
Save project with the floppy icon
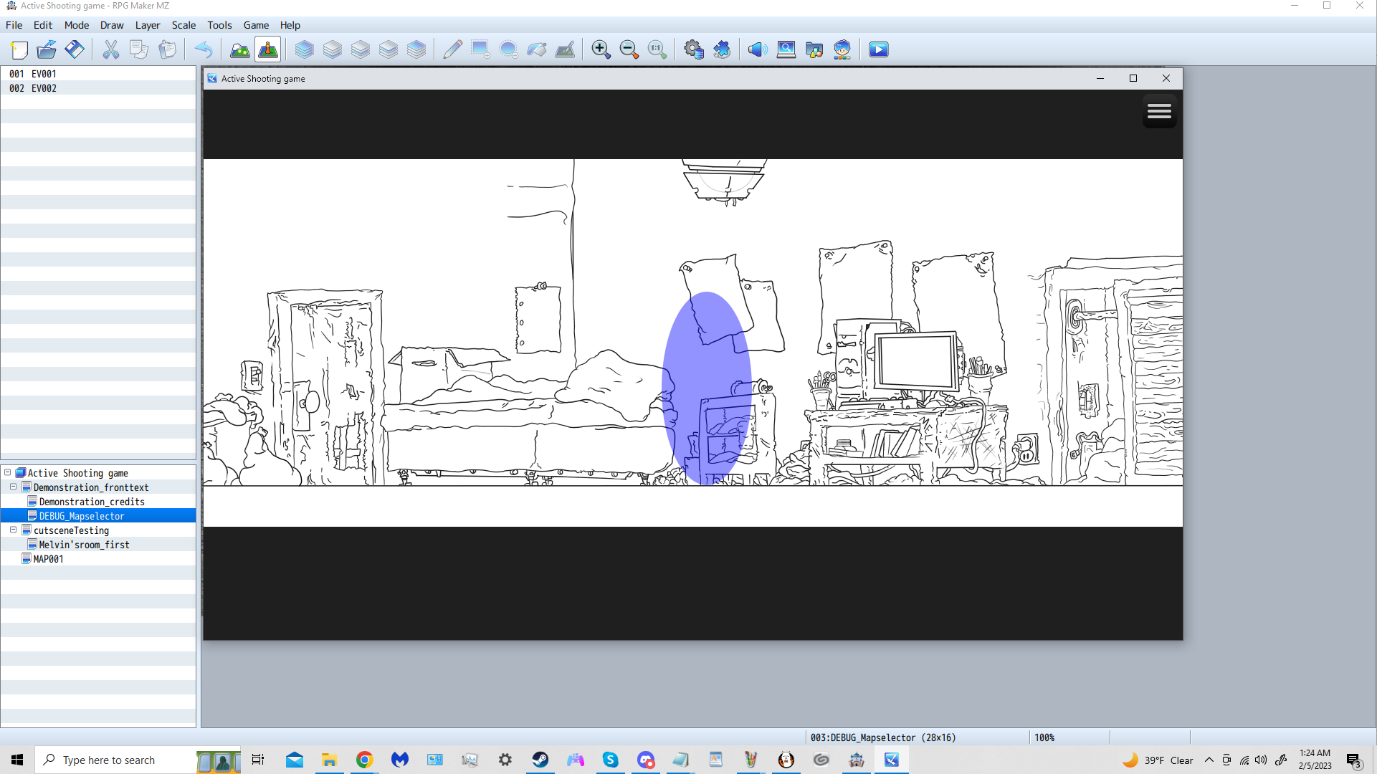pos(75,49)
